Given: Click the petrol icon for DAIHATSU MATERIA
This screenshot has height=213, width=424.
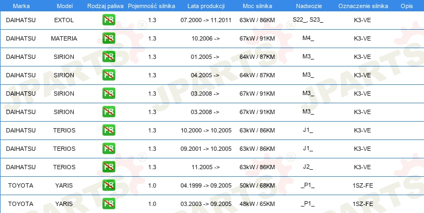Looking at the screenshot, I should pyautogui.click(x=108, y=38).
